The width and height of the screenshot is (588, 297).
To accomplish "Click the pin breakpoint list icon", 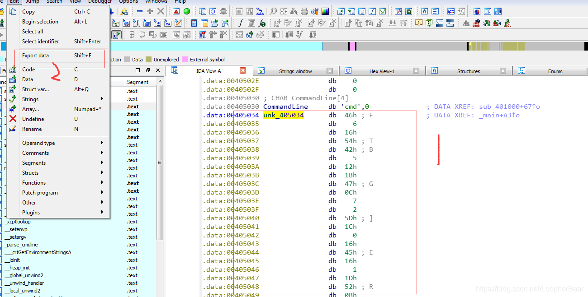I will point(202,34).
